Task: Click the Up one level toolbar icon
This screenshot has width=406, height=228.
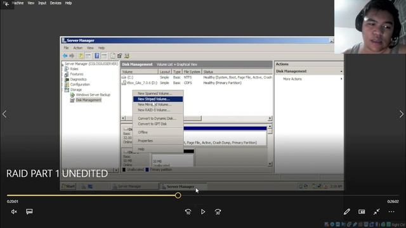Action: (x=81, y=56)
